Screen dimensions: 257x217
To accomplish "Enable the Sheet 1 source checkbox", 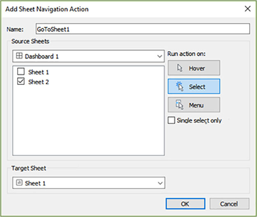I will click(21, 72).
